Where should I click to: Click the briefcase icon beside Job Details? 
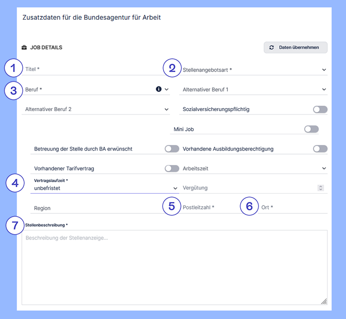(x=24, y=48)
